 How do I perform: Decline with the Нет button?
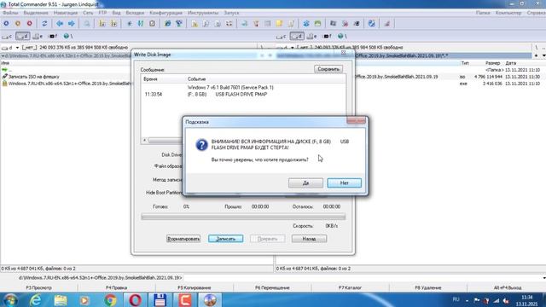coord(344,183)
